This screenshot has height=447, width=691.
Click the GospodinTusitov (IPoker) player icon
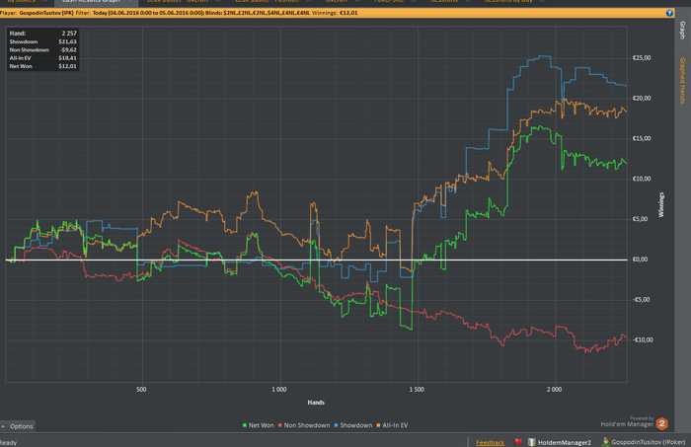click(x=606, y=442)
